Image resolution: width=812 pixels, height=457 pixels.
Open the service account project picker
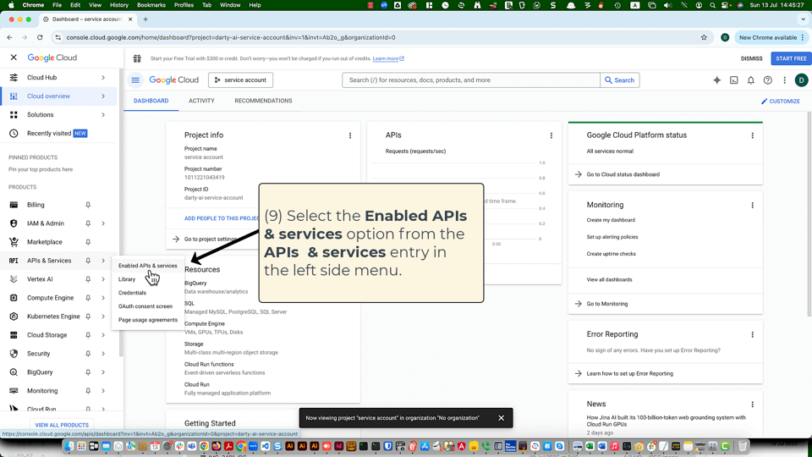pyautogui.click(x=241, y=80)
